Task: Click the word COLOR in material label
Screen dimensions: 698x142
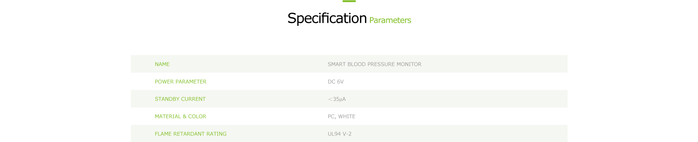Action: 197,117
